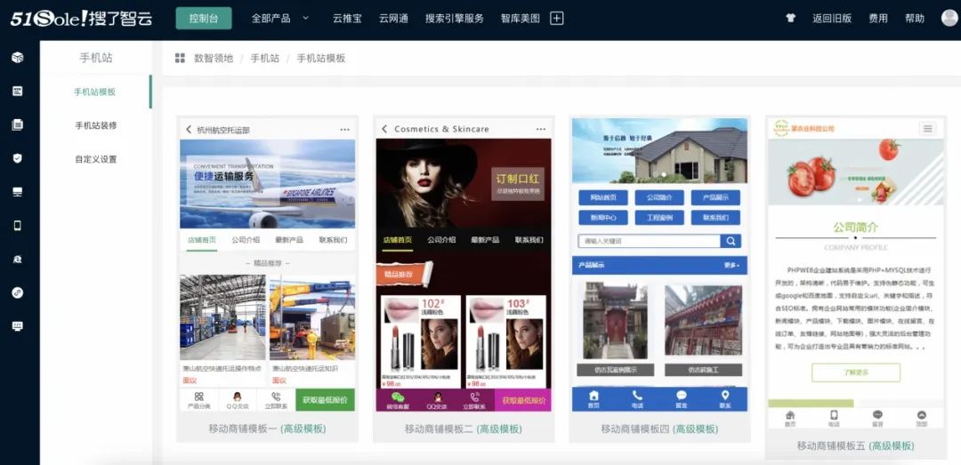Viewport: 961px width, 465px height.
Task: Click the 控制台 console button
Action: [204, 19]
